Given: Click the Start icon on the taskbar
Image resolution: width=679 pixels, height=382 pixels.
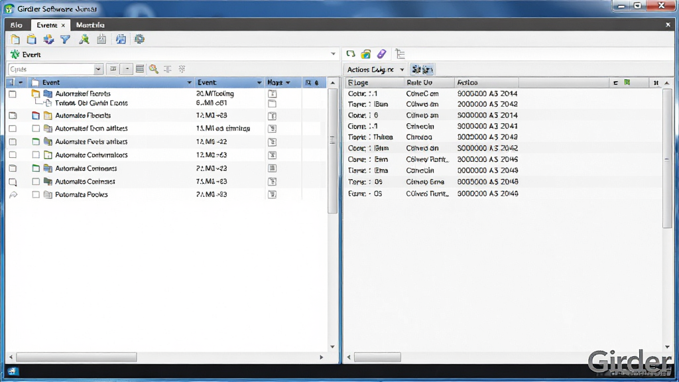Looking at the screenshot, I should pyautogui.click(x=13, y=371).
